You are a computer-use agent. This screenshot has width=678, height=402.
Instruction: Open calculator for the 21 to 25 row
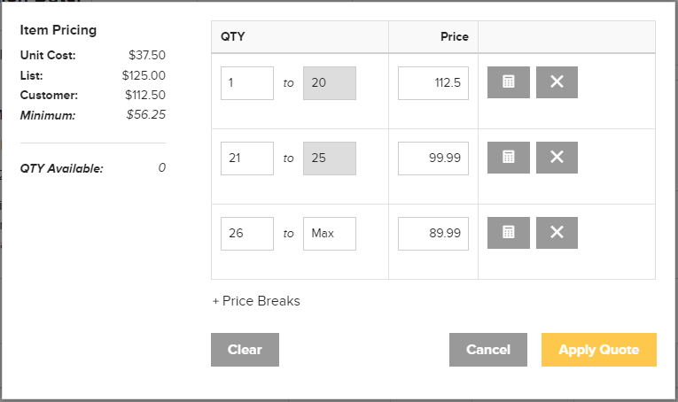508,158
